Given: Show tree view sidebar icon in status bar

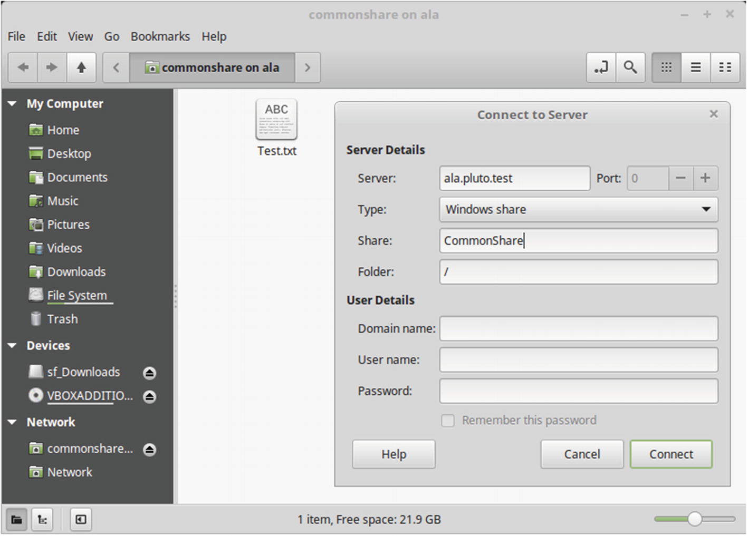Looking at the screenshot, I should pyautogui.click(x=43, y=520).
